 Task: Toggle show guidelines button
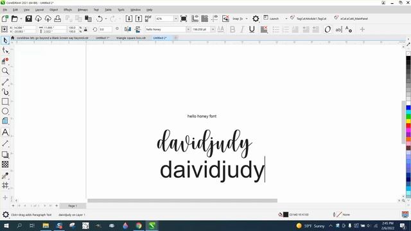click(x=214, y=19)
